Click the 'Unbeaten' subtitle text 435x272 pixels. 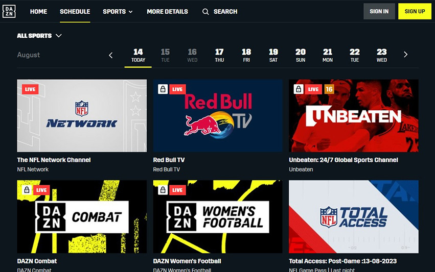pyautogui.click(x=301, y=169)
